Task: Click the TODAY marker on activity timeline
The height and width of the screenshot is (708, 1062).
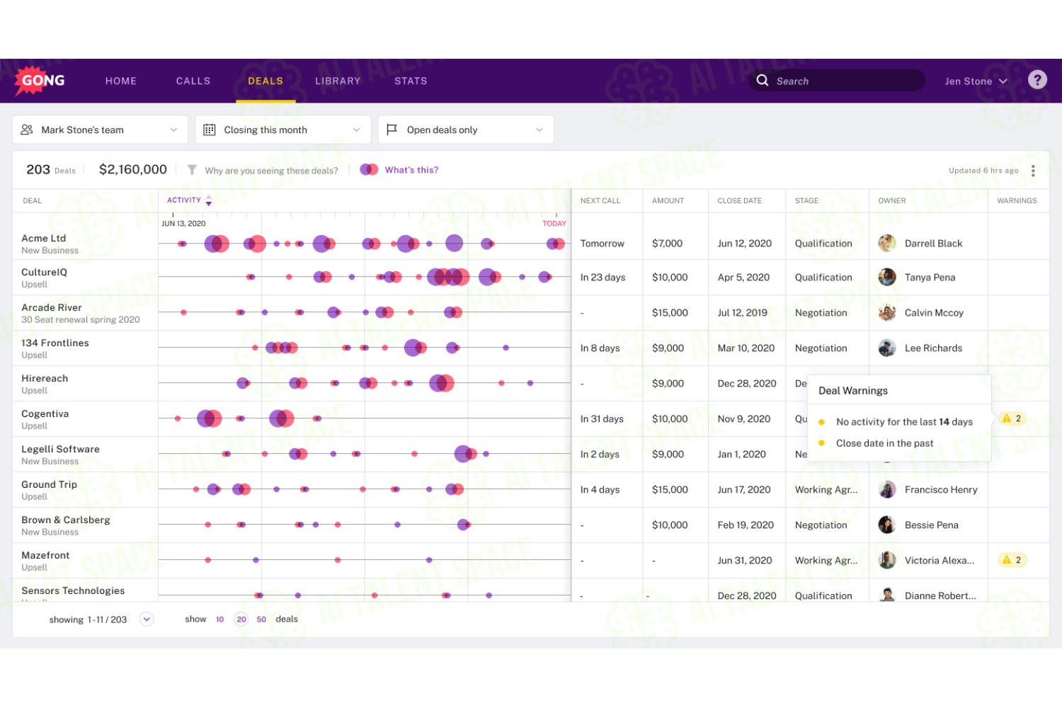Action: [554, 223]
